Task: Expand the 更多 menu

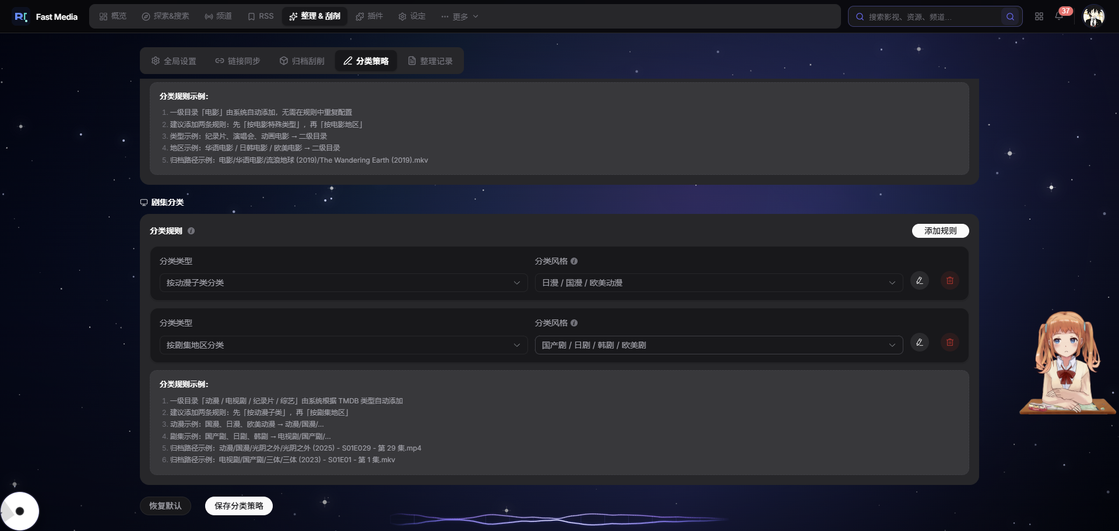Action: [x=459, y=16]
